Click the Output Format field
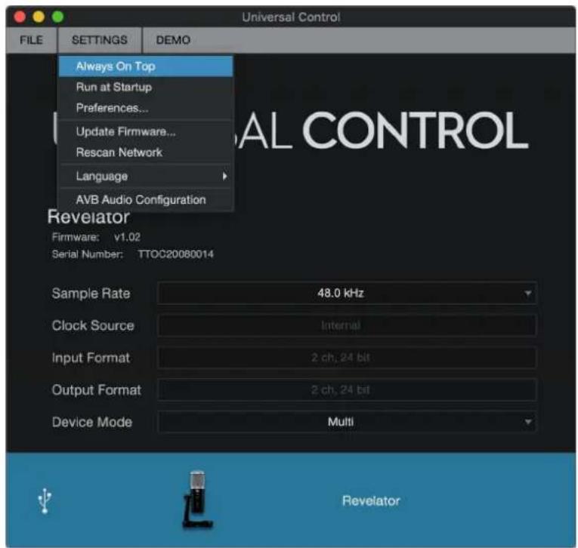This screenshot has width=578, height=548. [347, 389]
